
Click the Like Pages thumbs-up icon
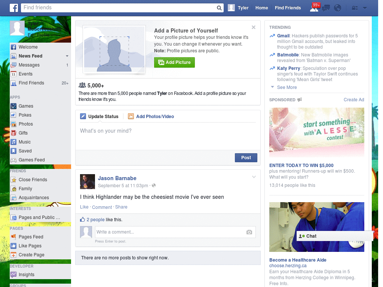[x=14, y=246]
